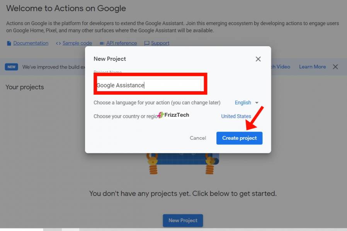Click the Learn More banner link
The height and width of the screenshot is (231, 347).
312,67
